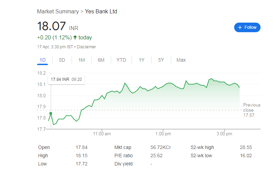
Task: View the 1Y price history tab
Action: click(142, 60)
